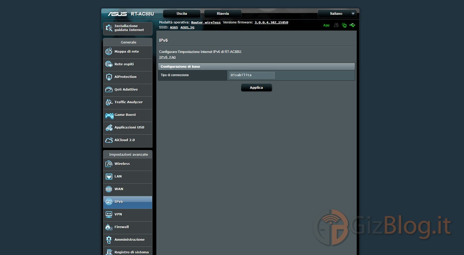
Task: Click the Wireless signal icon
Action: [109, 164]
